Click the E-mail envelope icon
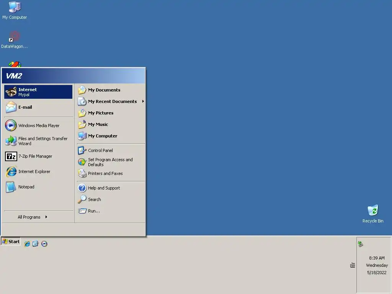 [11, 107]
